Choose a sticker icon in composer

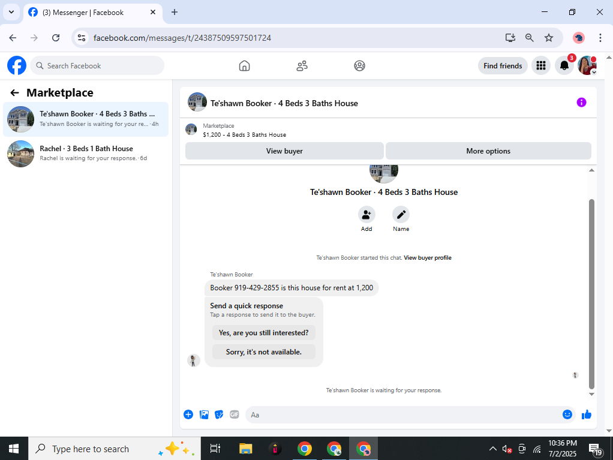pyautogui.click(x=219, y=414)
